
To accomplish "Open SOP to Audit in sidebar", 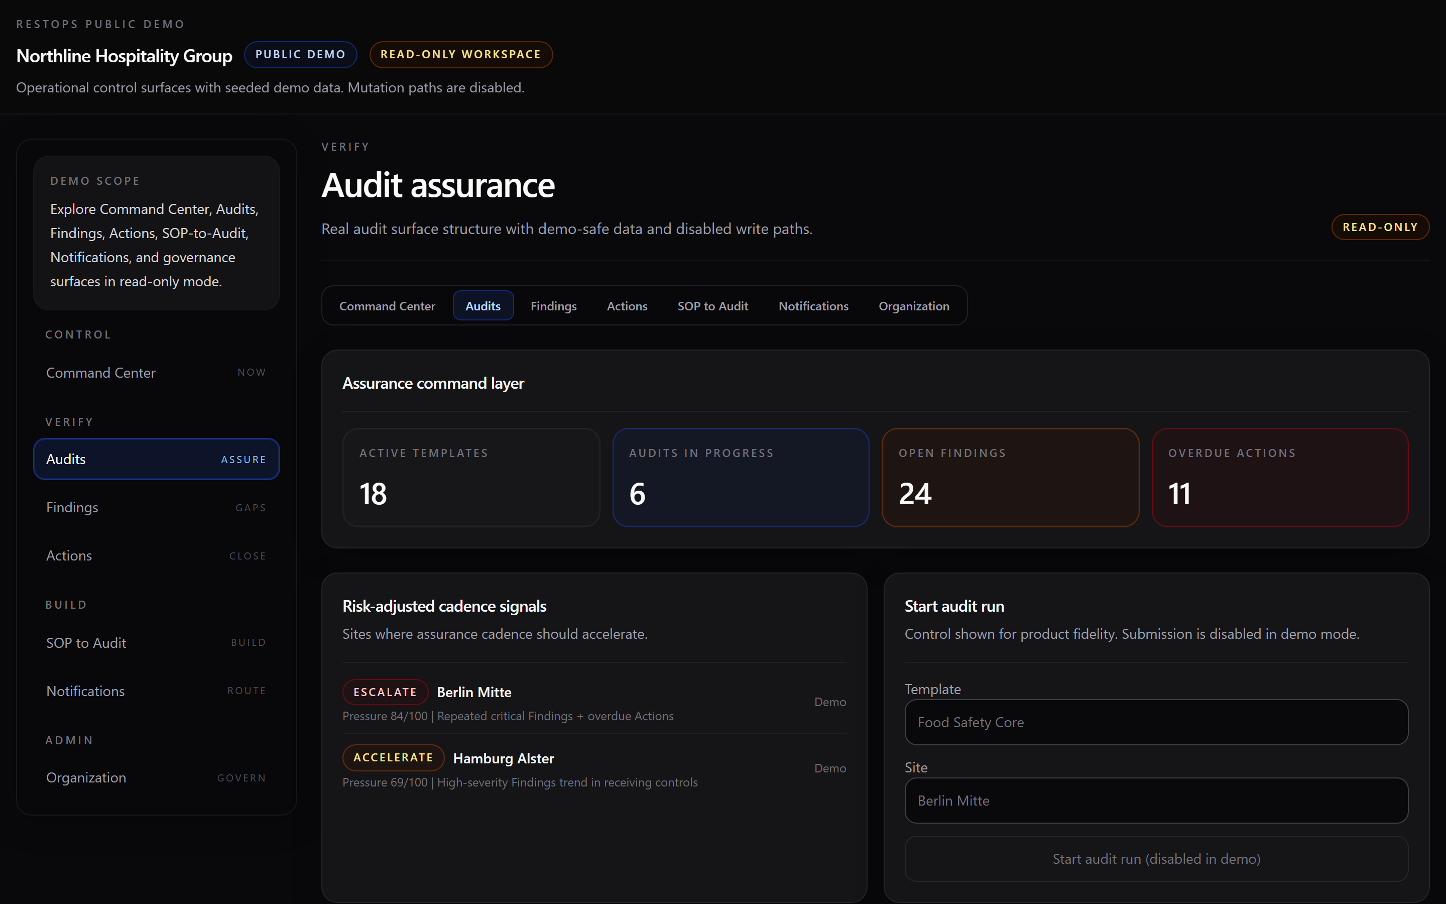I will tap(157, 643).
